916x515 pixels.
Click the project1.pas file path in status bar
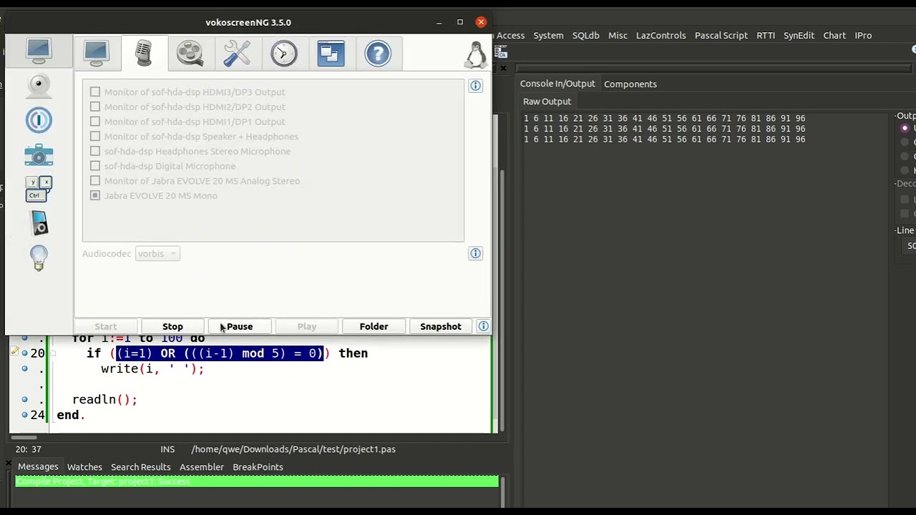pos(293,449)
